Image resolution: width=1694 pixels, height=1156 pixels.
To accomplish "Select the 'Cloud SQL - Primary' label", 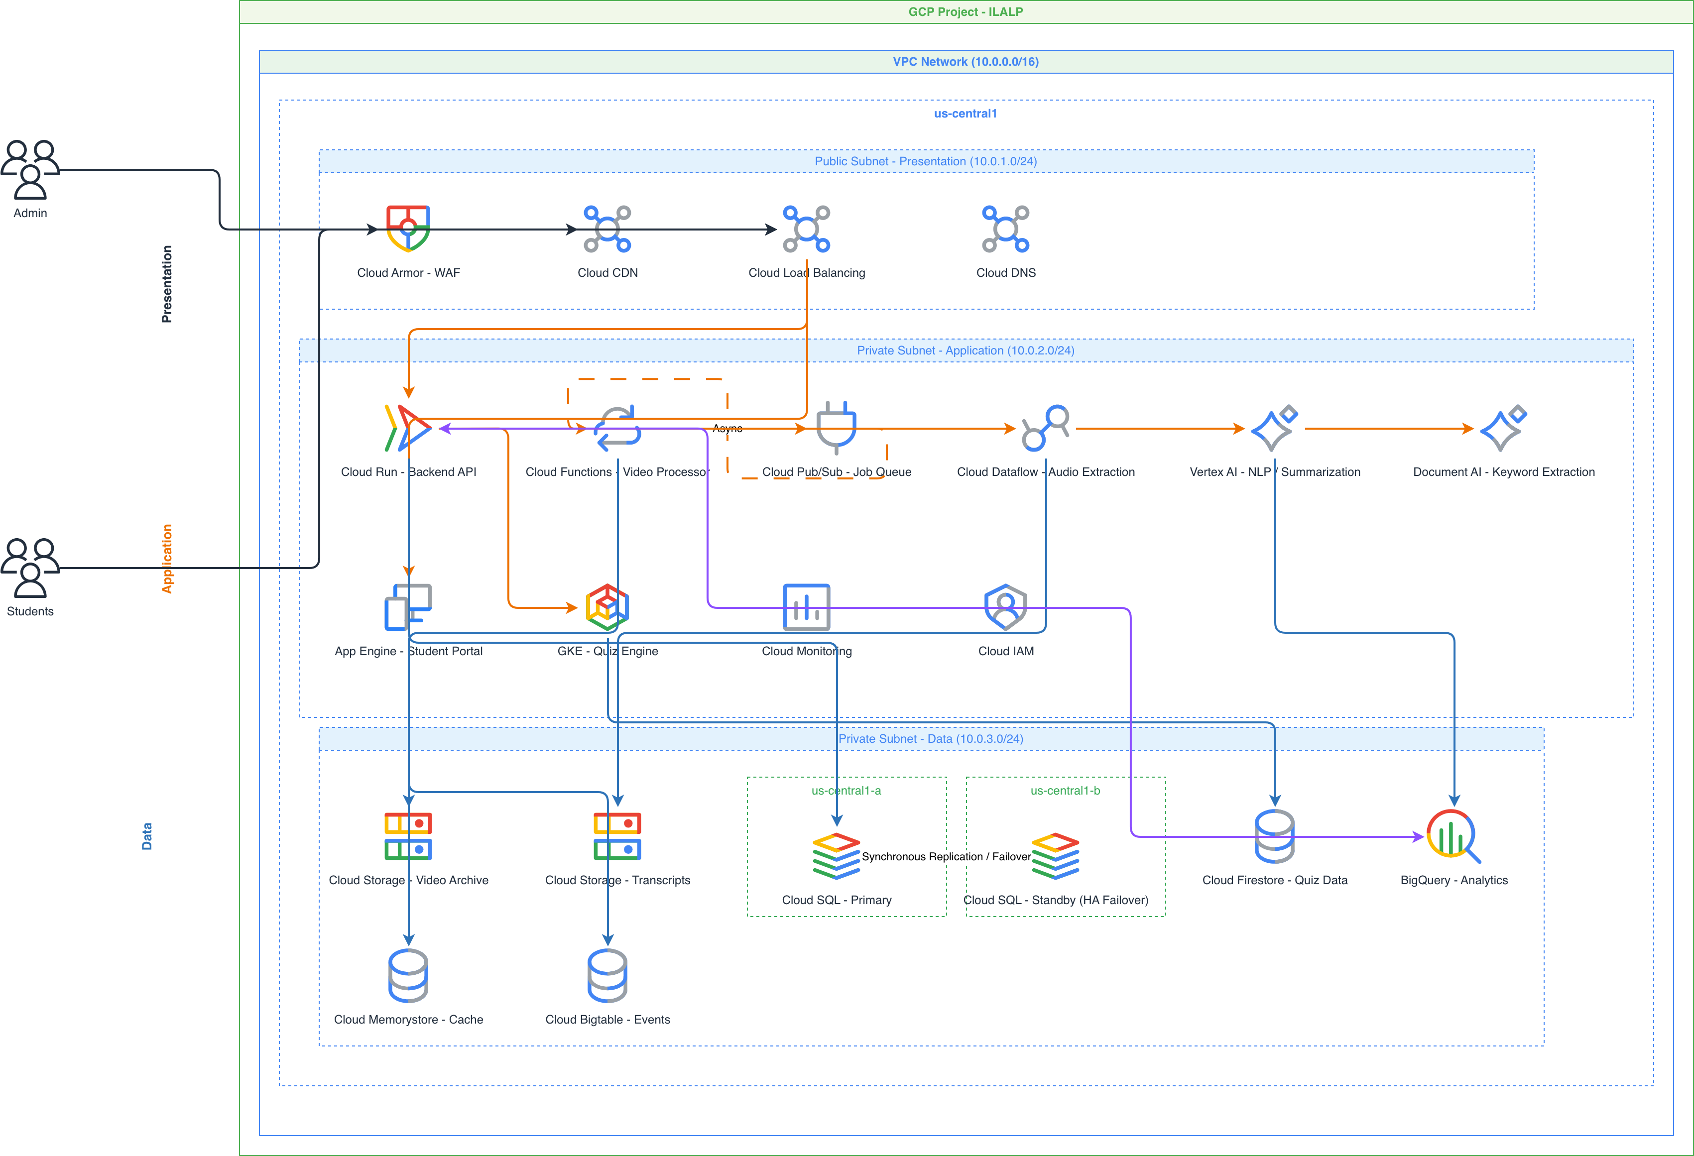I will click(x=836, y=900).
